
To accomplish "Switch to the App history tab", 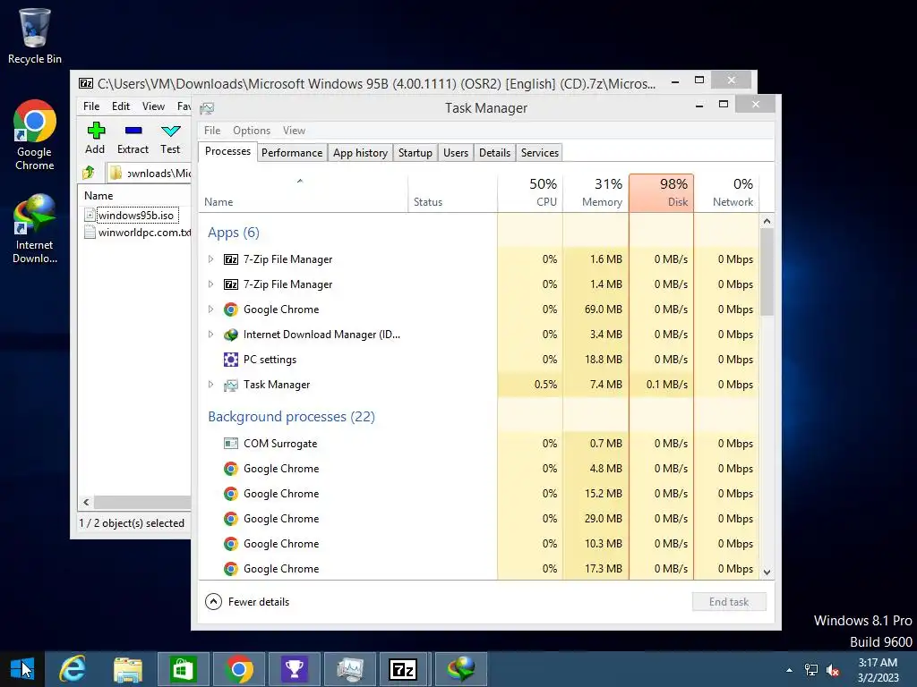I will pyautogui.click(x=360, y=152).
